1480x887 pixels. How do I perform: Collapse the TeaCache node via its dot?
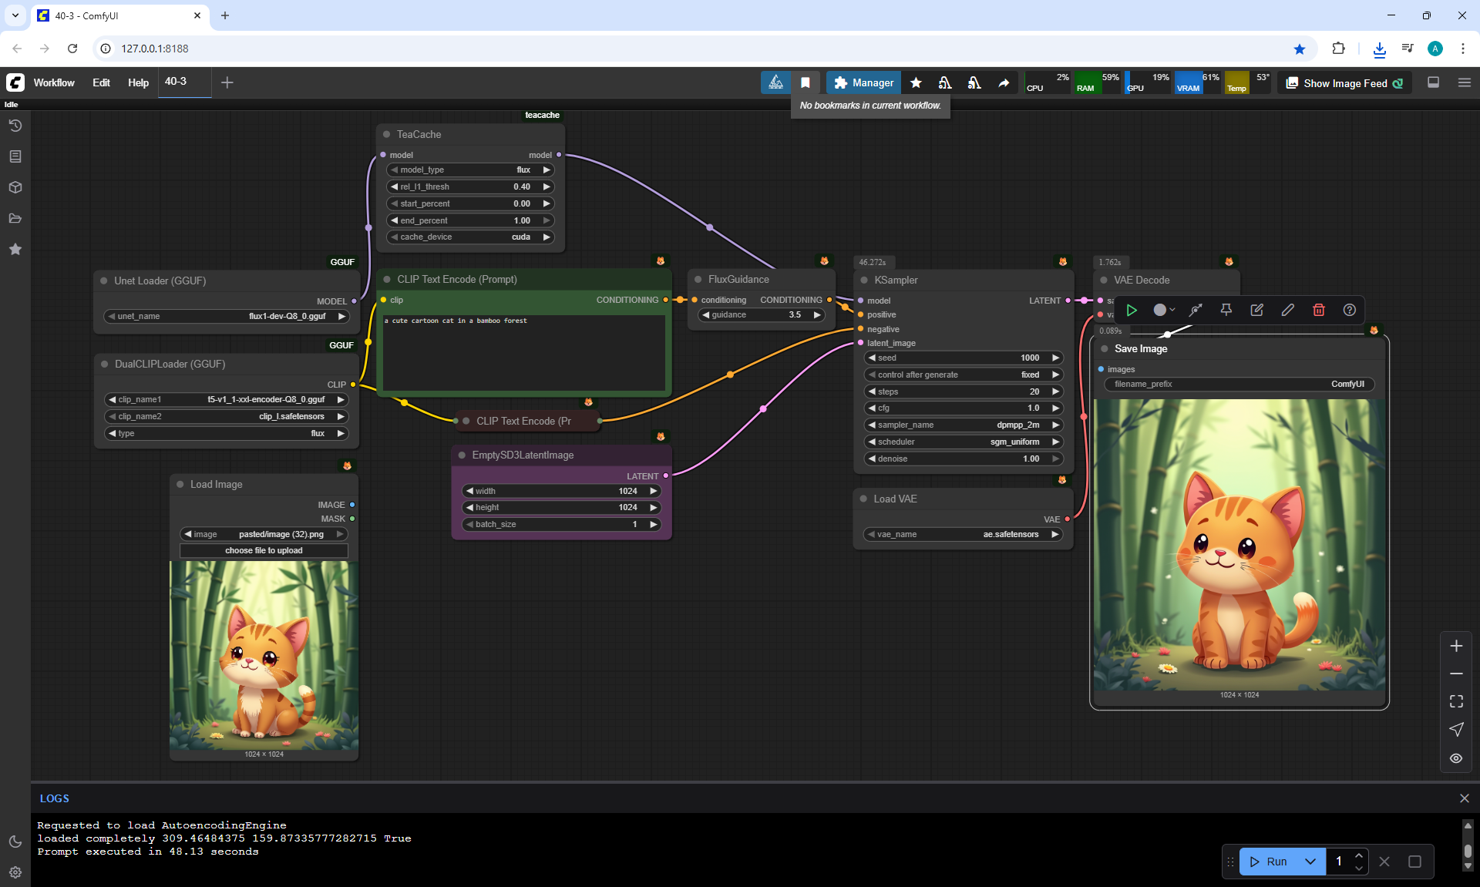point(387,134)
